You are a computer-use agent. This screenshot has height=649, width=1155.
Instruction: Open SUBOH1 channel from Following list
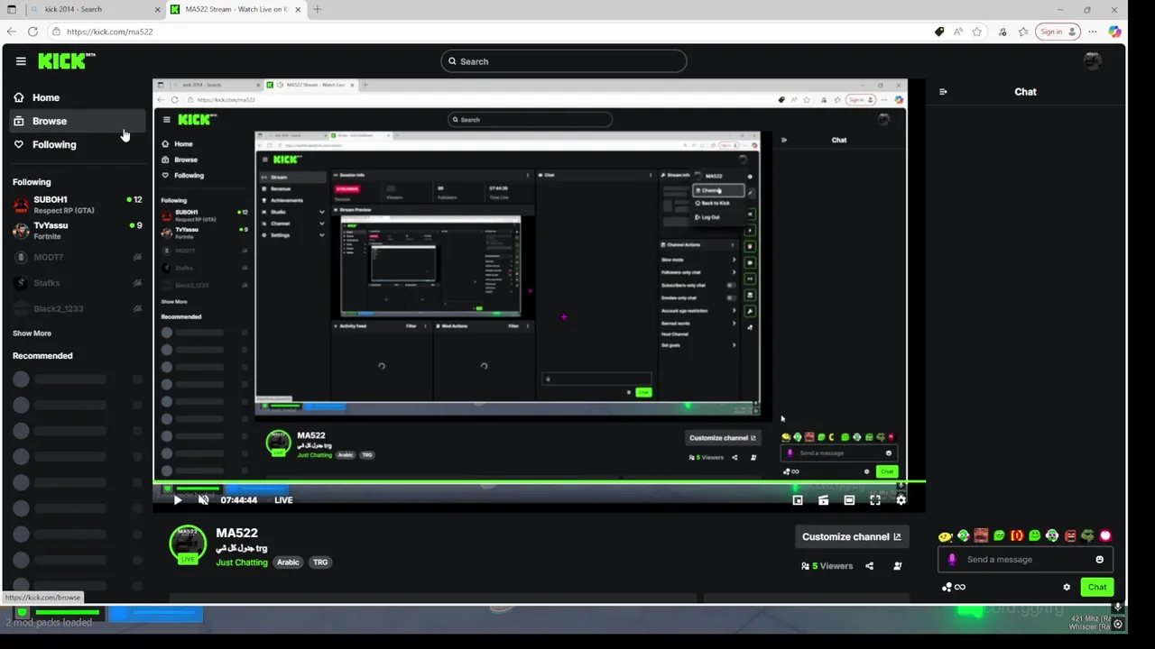point(78,205)
